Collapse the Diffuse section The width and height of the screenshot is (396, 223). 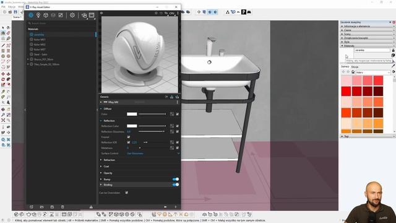click(x=101, y=109)
